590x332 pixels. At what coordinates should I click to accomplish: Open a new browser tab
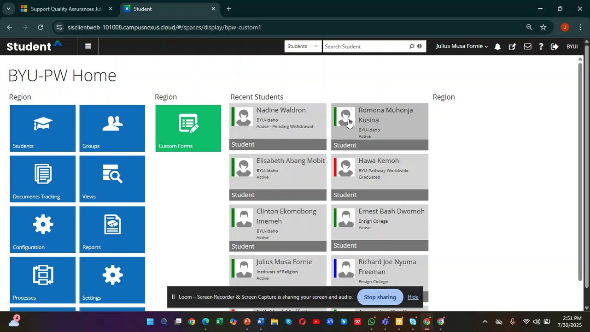click(x=229, y=9)
